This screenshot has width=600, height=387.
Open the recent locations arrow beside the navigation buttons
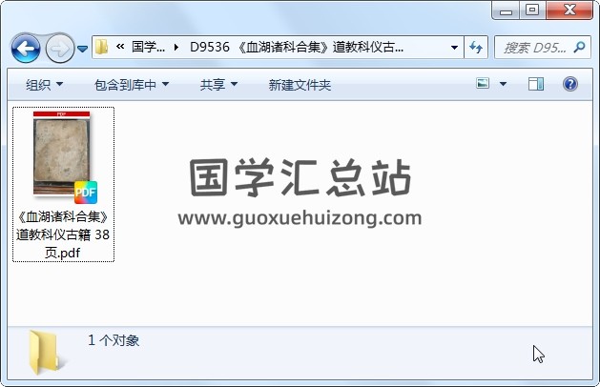(x=82, y=49)
